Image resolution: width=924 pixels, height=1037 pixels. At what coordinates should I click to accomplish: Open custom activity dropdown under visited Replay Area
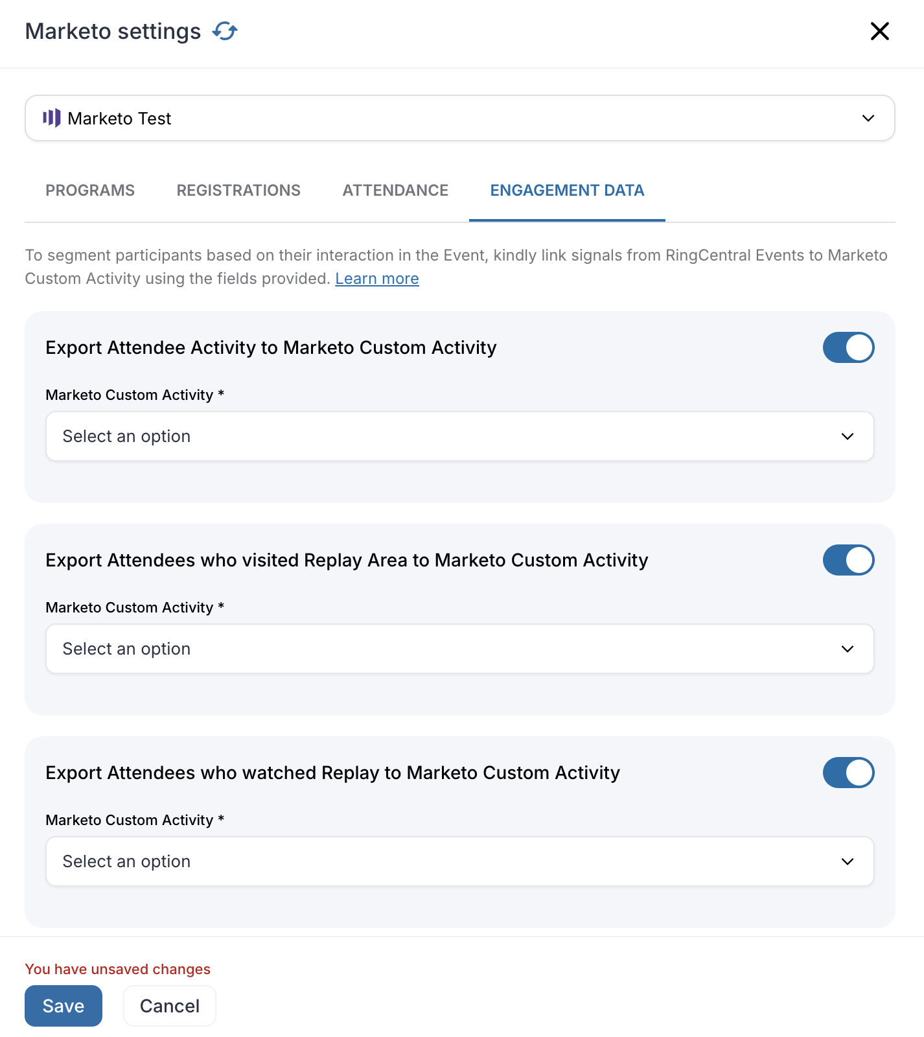pos(459,649)
